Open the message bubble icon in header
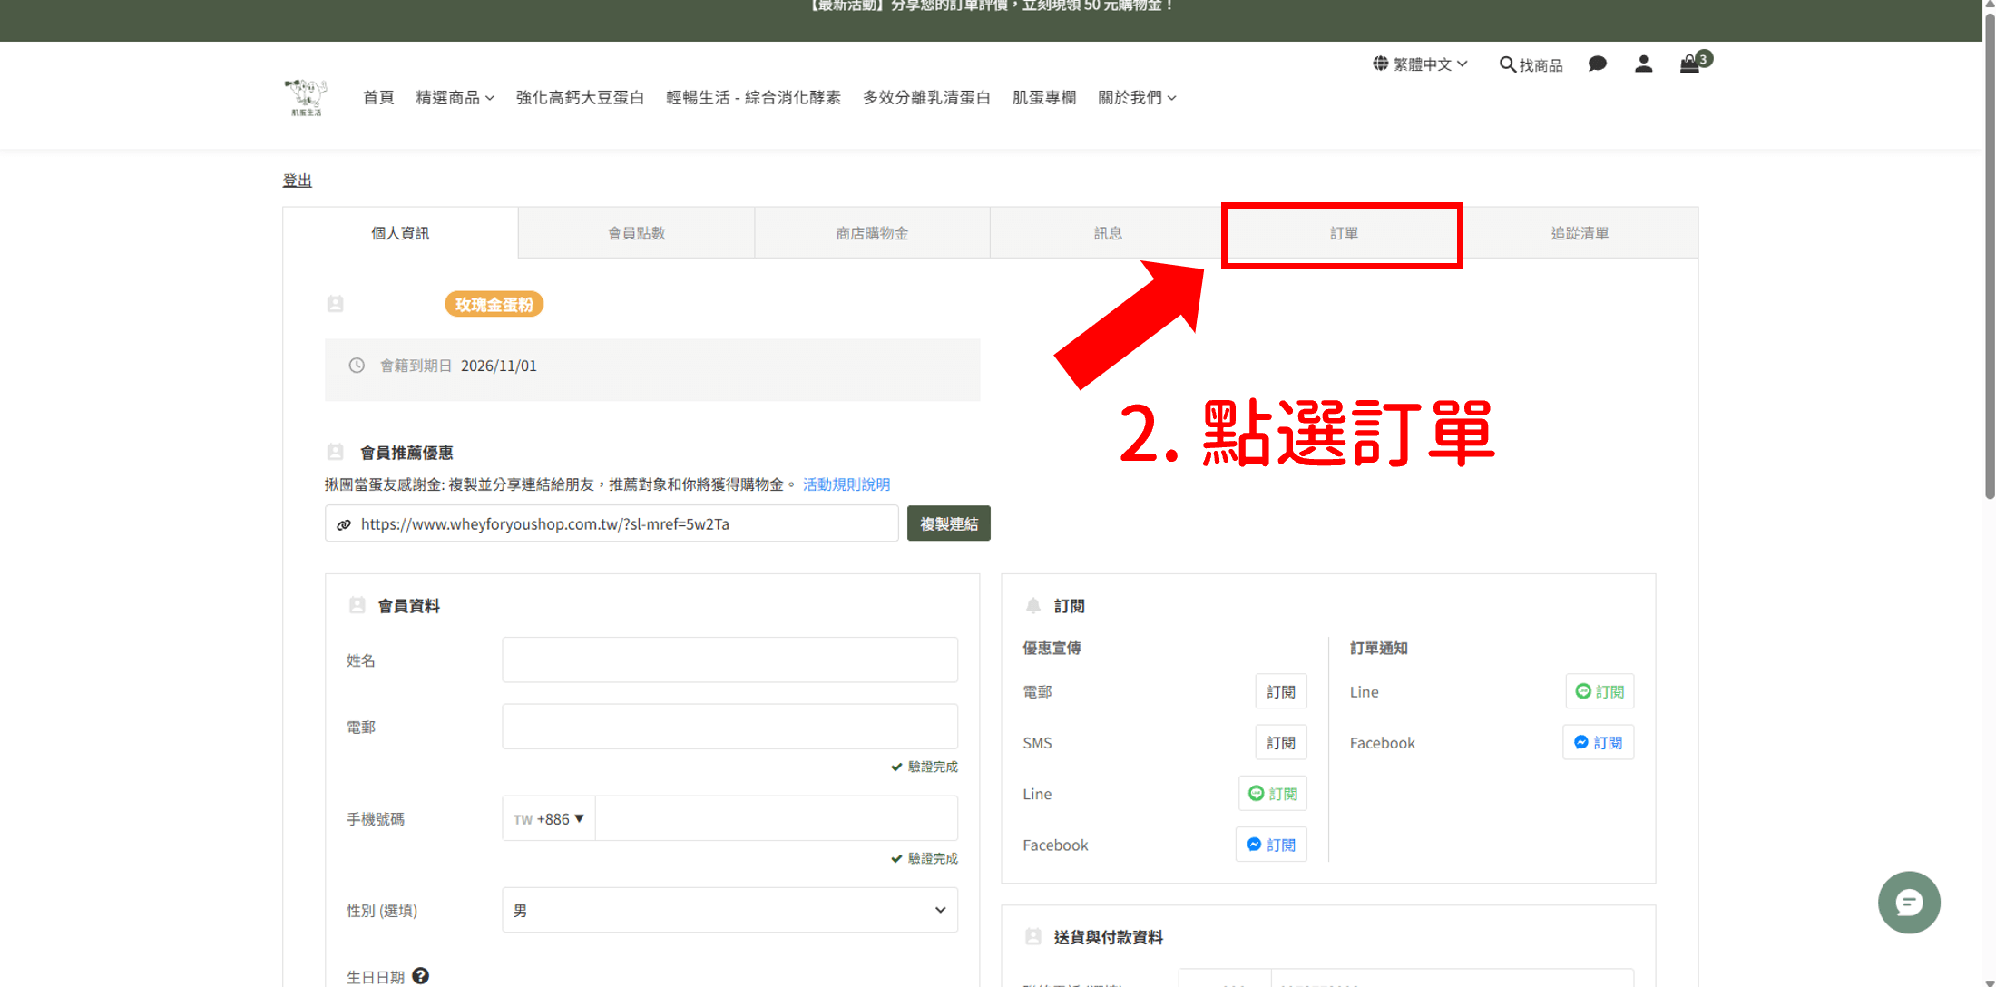The image size is (1996, 987). point(1598,64)
